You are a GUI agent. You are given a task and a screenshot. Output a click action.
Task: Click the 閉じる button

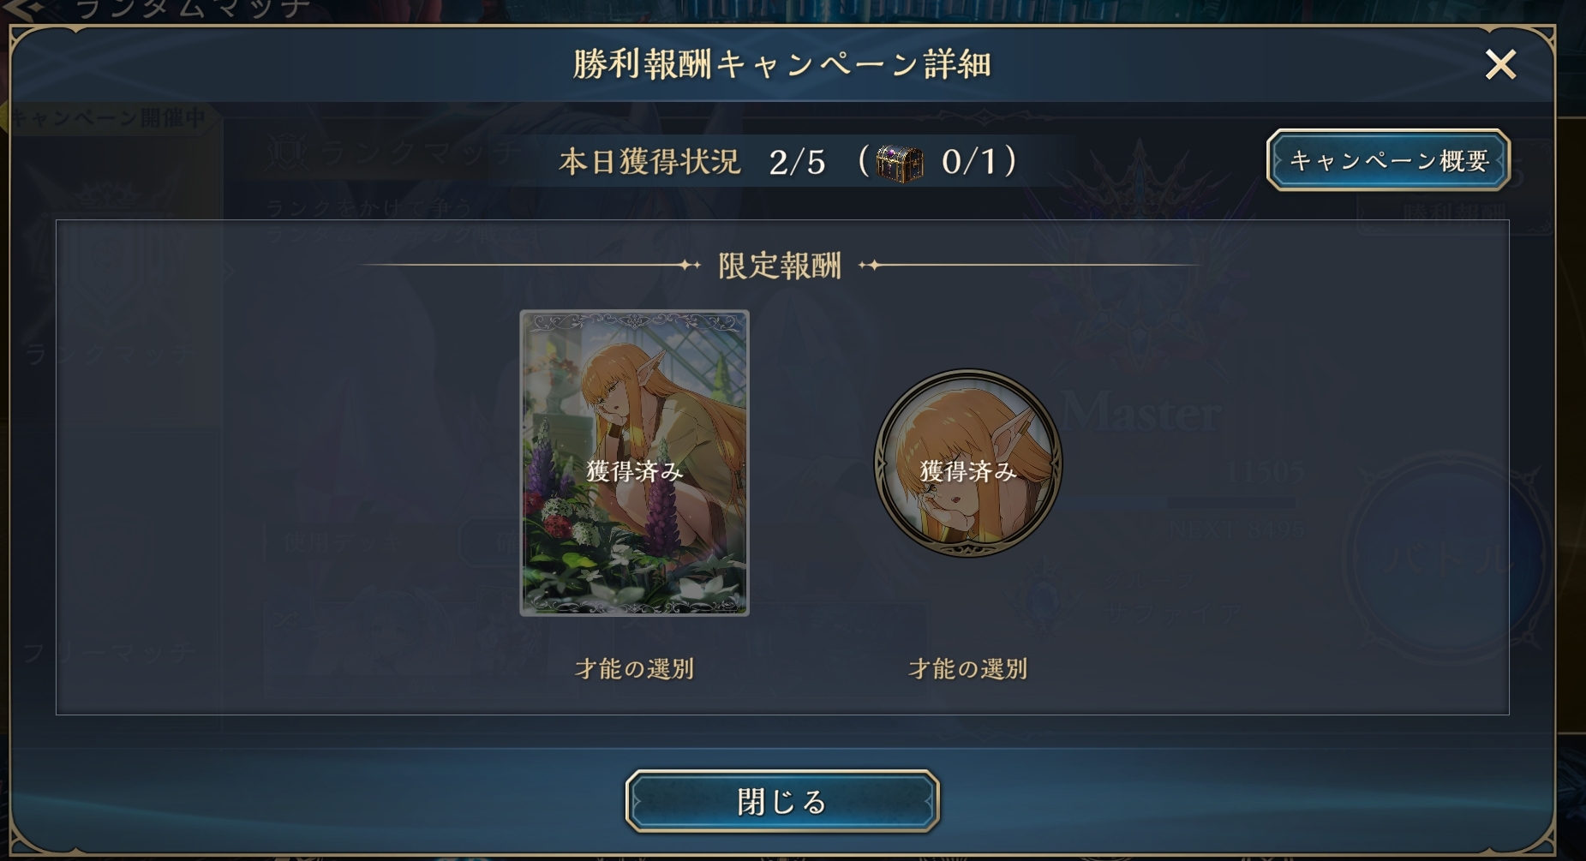[x=782, y=801]
